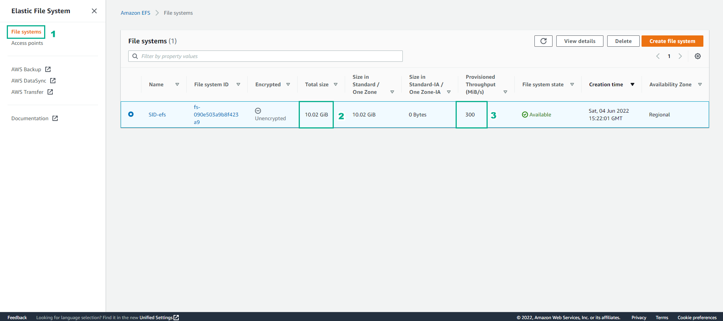Sort by File system ID column arrow
This screenshot has height=321, width=723.
[x=238, y=84]
